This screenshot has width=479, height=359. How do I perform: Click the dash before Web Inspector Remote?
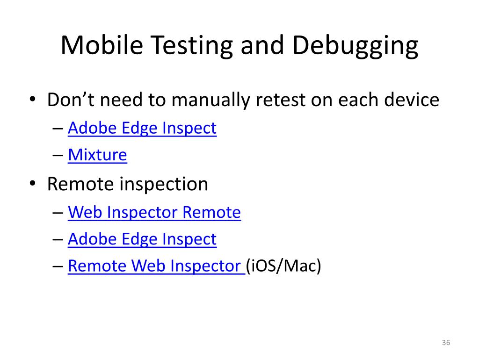coord(58,213)
